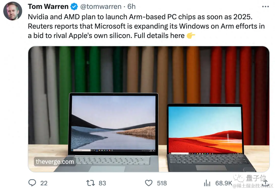Open Tom Warren's profile avatar photo

click(x=13, y=11)
